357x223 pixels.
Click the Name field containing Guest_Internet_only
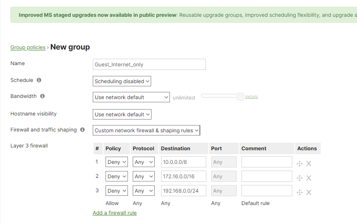pos(149,64)
